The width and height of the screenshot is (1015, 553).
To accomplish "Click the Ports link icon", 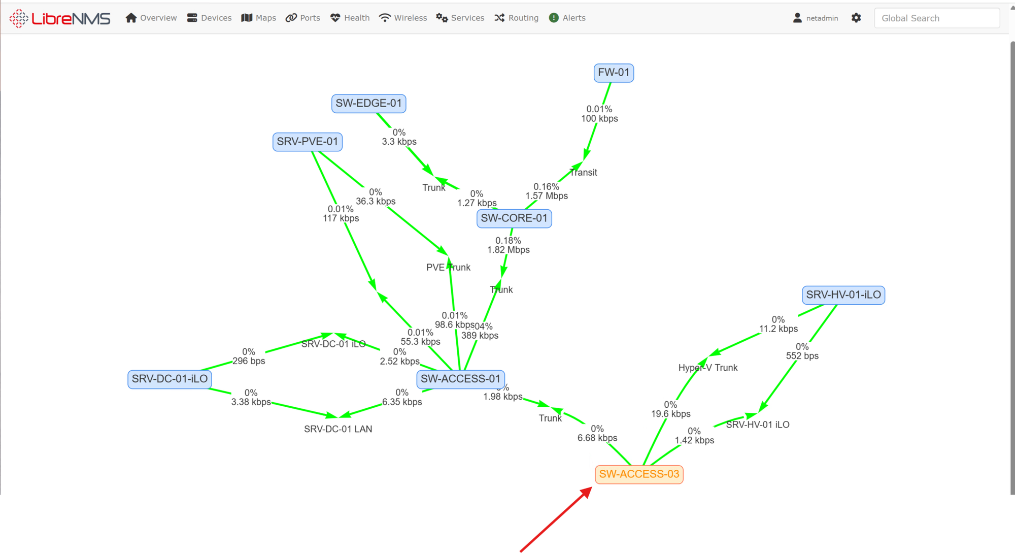I will (291, 18).
